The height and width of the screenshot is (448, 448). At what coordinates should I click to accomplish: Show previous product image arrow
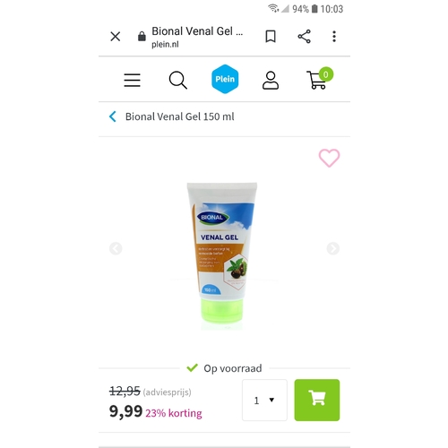[x=116, y=248]
